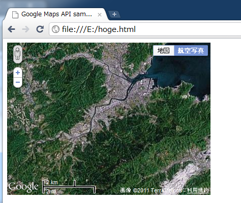Zoom out with the minus button
This screenshot has width=241, height=203.
(x=18, y=82)
